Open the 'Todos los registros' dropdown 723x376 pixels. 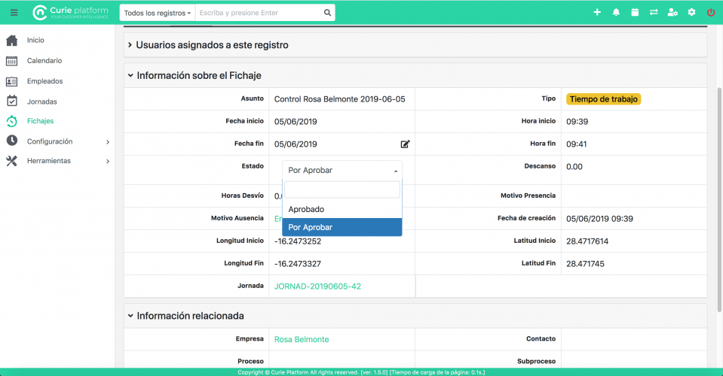(x=157, y=13)
